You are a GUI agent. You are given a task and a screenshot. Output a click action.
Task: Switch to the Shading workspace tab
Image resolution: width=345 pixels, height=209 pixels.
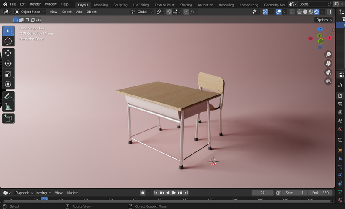tap(186, 5)
